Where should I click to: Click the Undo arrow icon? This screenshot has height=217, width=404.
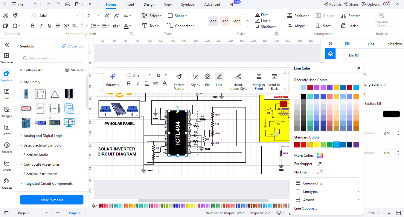(x=36, y=4)
